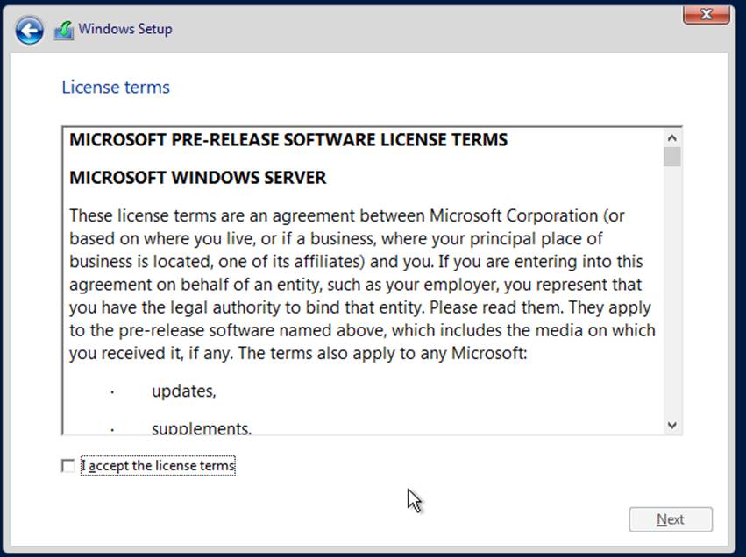Click the scrollbar down arrow
Viewport: 746px width, 557px height.
pyautogui.click(x=672, y=424)
